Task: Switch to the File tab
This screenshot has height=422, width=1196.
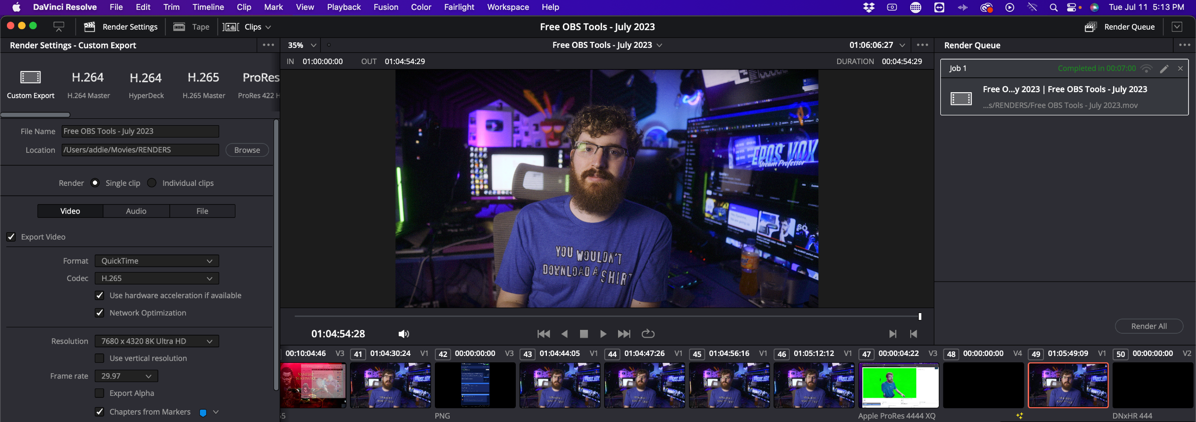Action: coord(202,211)
